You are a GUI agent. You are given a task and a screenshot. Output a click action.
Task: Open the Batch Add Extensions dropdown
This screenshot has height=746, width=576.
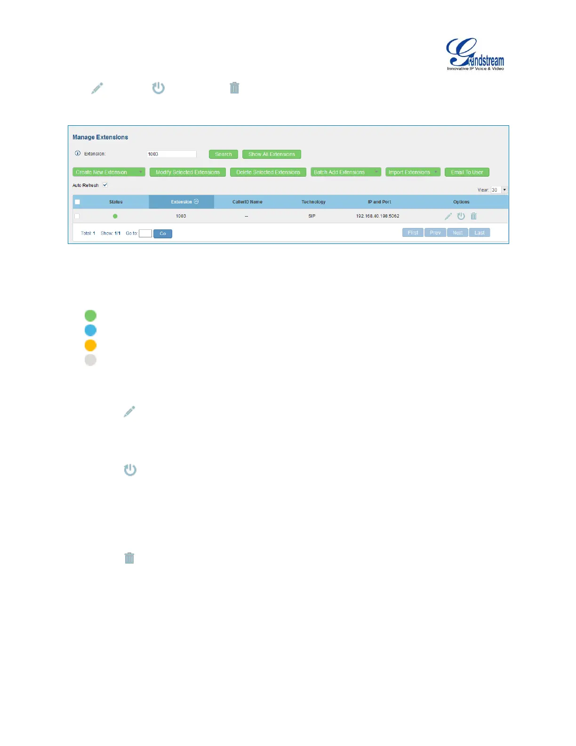pos(346,172)
